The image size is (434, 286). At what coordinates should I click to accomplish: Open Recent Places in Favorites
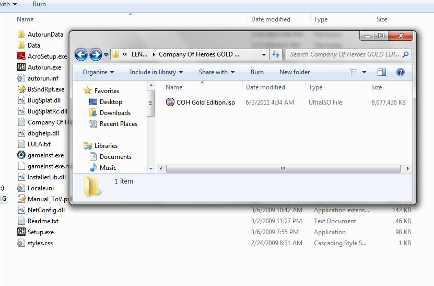coord(113,123)
